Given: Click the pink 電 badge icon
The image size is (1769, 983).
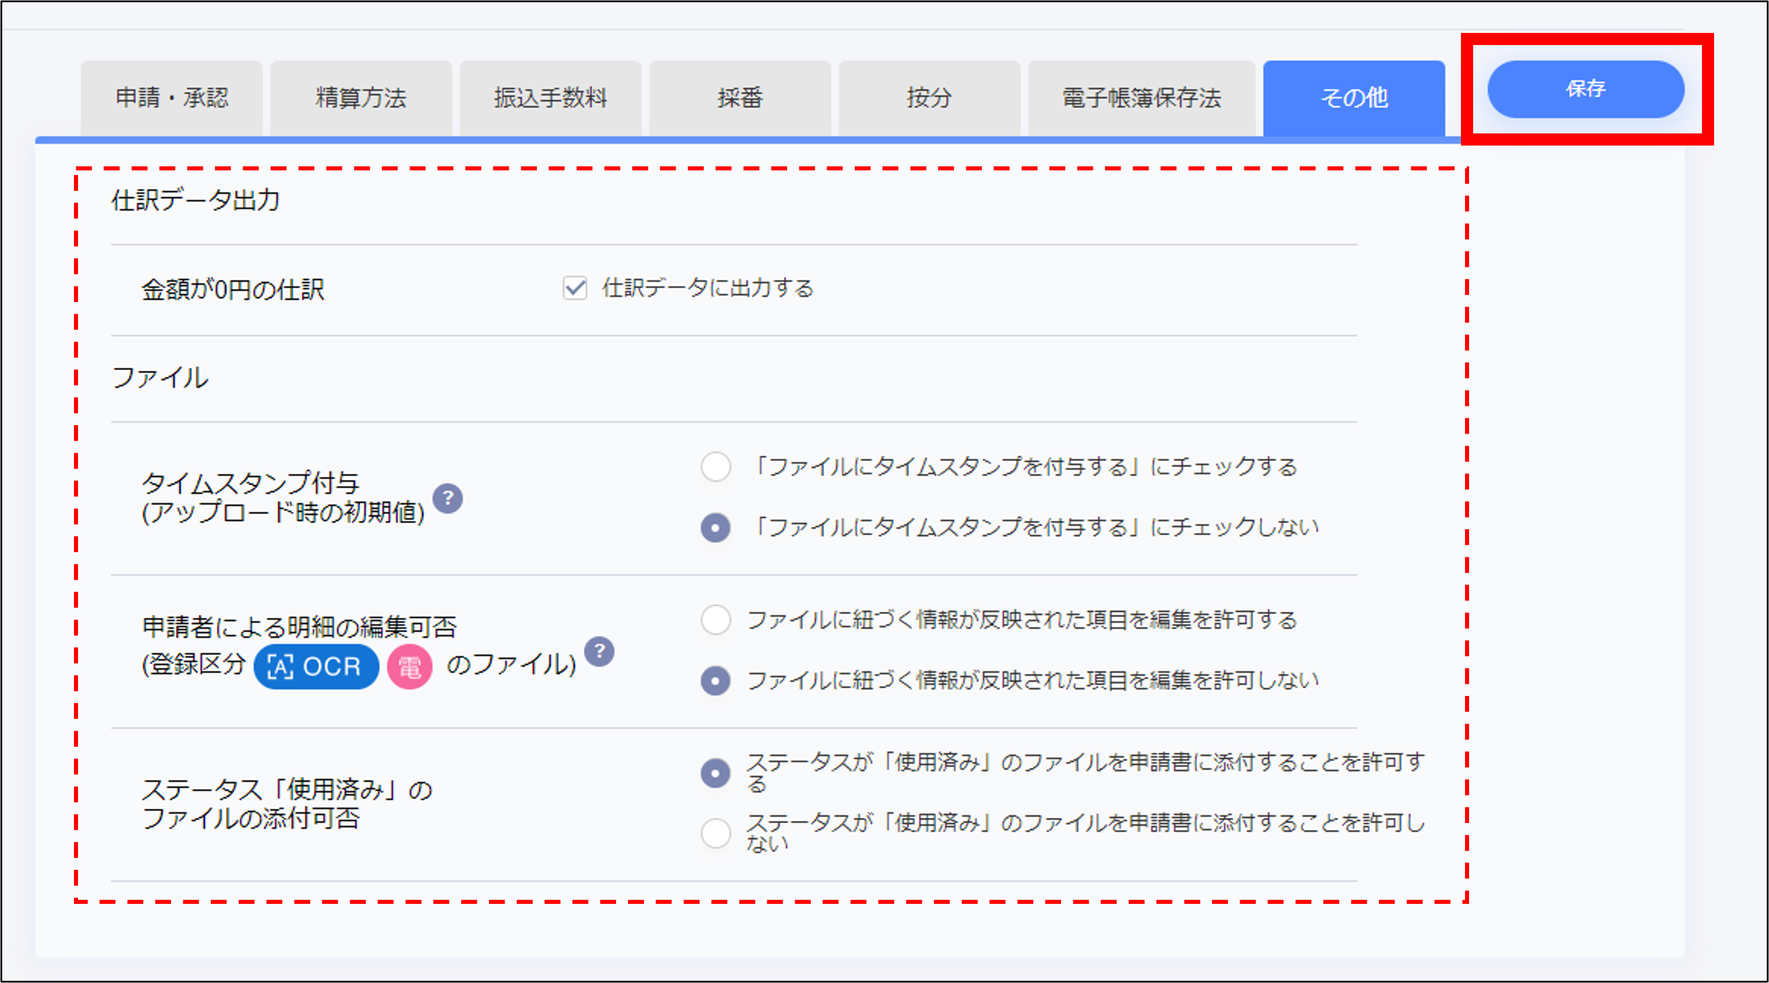Looking at the screenshot, I should click(x=410, y=666).
